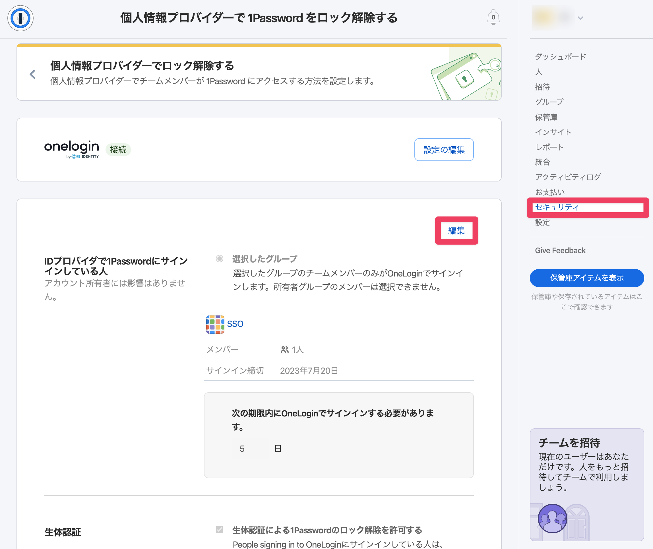Click the 設定の編集 button
The height and width of the screenshot is (549, 653).
(x=444, y=150)
